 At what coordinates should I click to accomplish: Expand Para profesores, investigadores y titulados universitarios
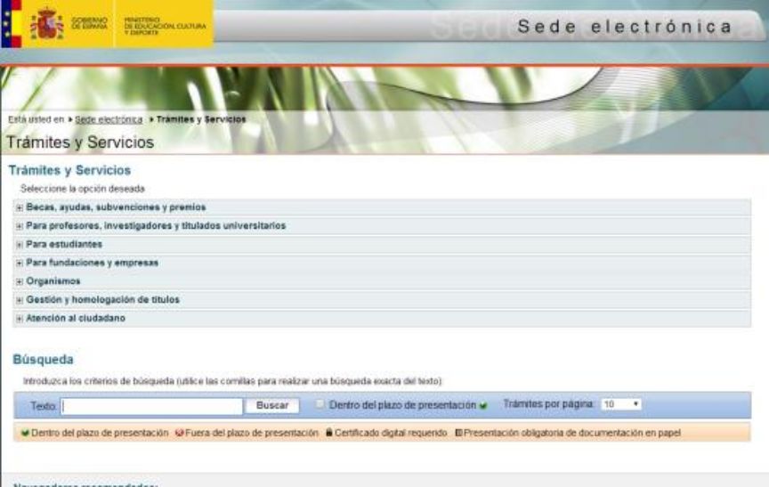20,226
